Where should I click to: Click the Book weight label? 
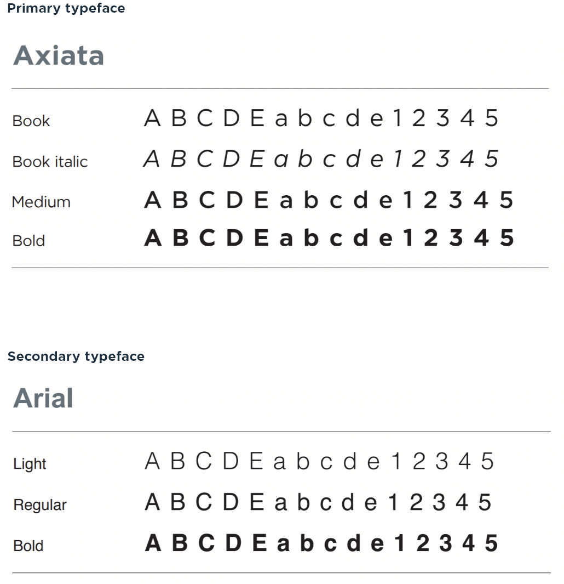tap(31, 121)
